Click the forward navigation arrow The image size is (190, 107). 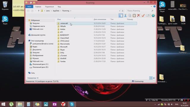click(32, 11)
